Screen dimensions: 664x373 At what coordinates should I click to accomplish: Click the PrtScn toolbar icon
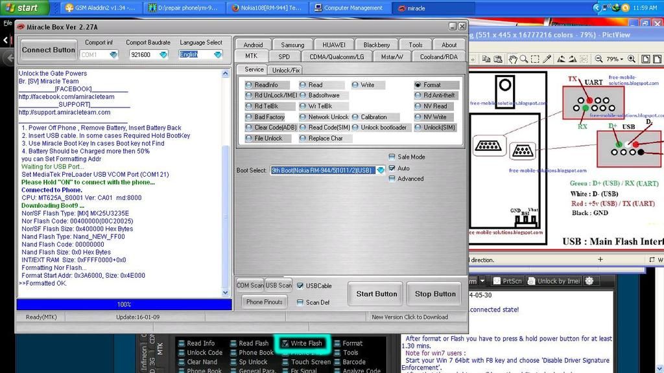coord(506,281)
